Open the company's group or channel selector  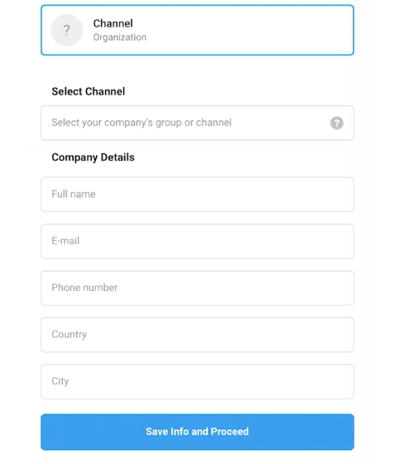197,123
